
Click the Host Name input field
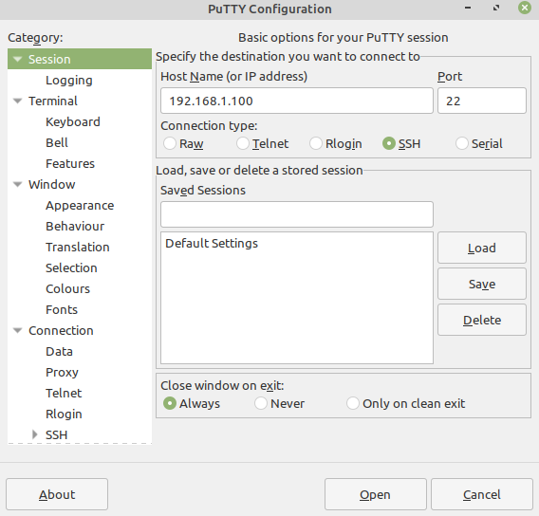pyautogui.click(x=297, y=101)
